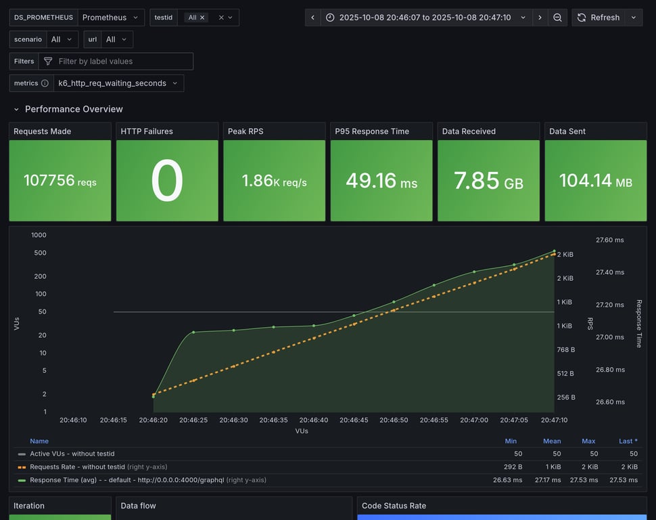Click the Refresh button
Image resolution: width=656 pixels, height=520 pixels.
[598, 18]
